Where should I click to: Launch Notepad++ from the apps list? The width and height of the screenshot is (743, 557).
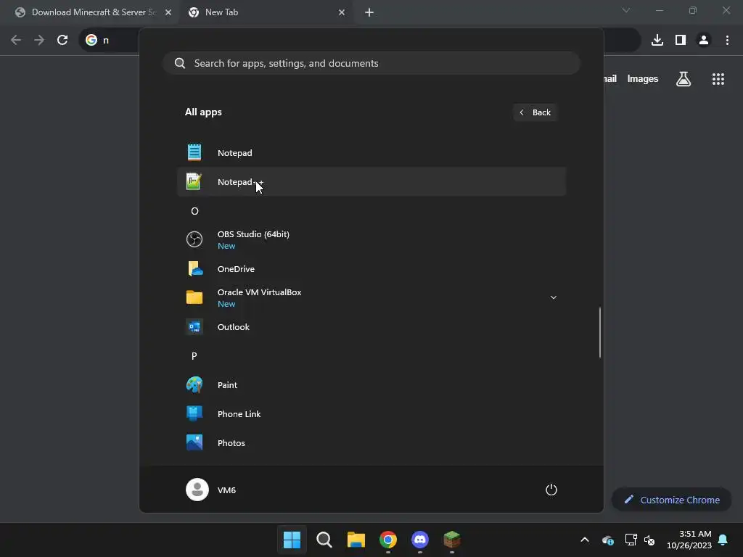(x=371, y=182)
